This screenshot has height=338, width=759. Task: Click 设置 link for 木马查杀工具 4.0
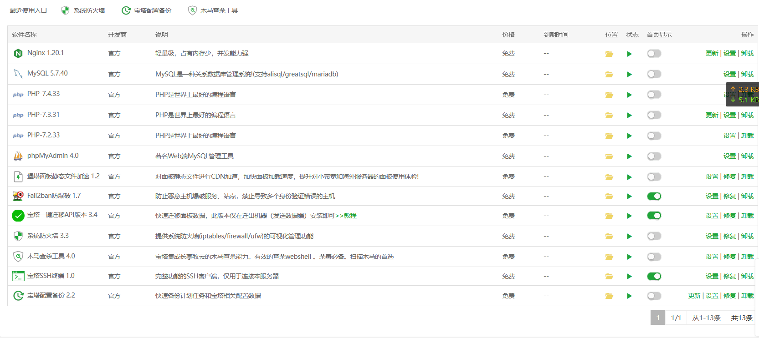(712, 257)
